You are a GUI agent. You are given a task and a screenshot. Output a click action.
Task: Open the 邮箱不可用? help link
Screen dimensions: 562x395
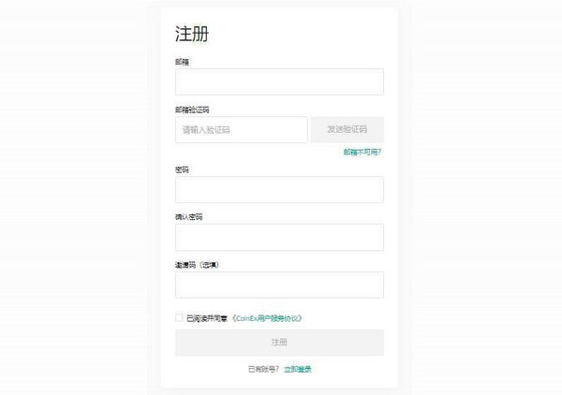(x=362, y=153)
